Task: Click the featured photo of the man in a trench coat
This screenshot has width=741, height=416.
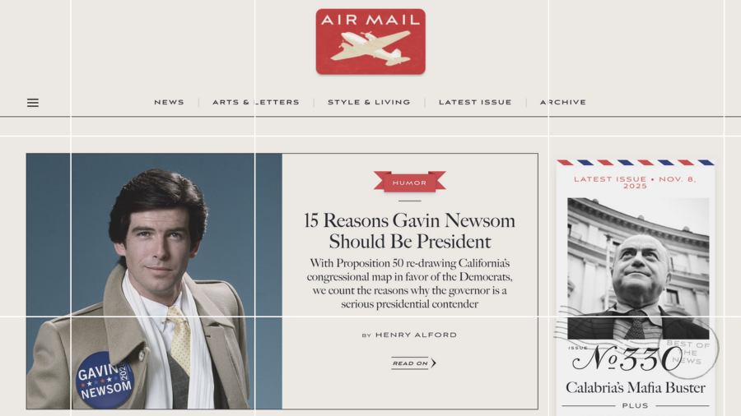Action: (154, 281)
